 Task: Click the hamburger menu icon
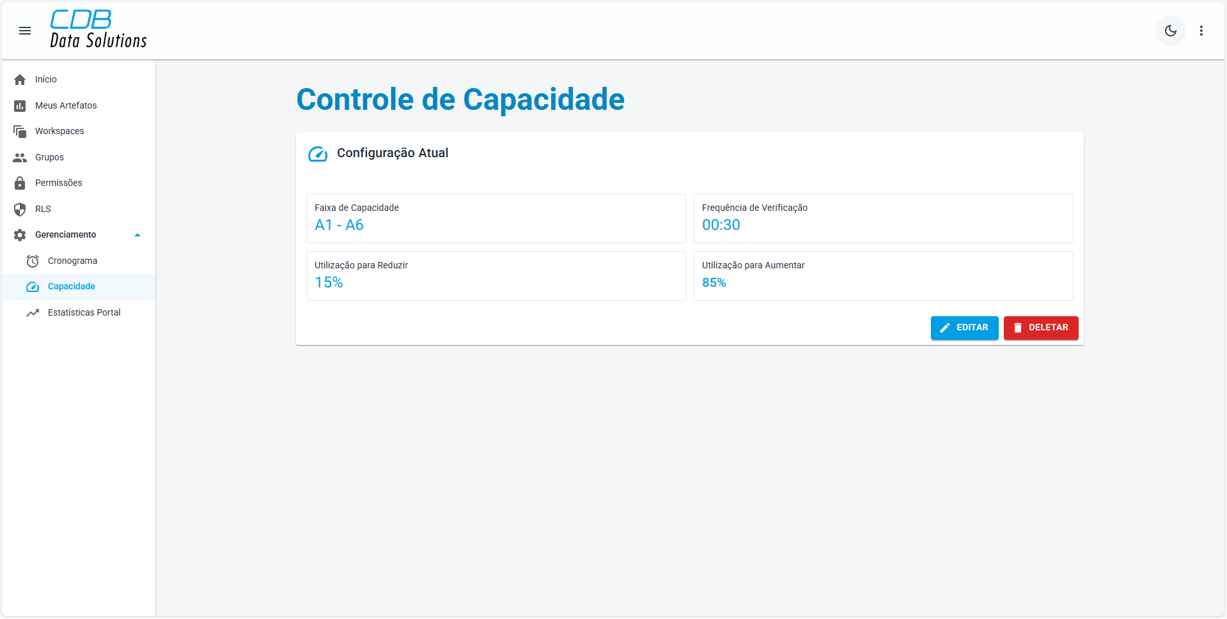pos(25,31)
